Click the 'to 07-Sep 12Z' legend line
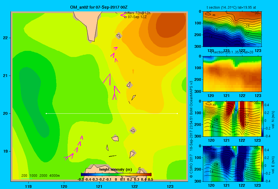 (x=135, y=17)
